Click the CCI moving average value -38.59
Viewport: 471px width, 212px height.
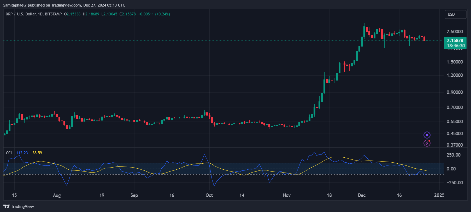pos(36,153)
